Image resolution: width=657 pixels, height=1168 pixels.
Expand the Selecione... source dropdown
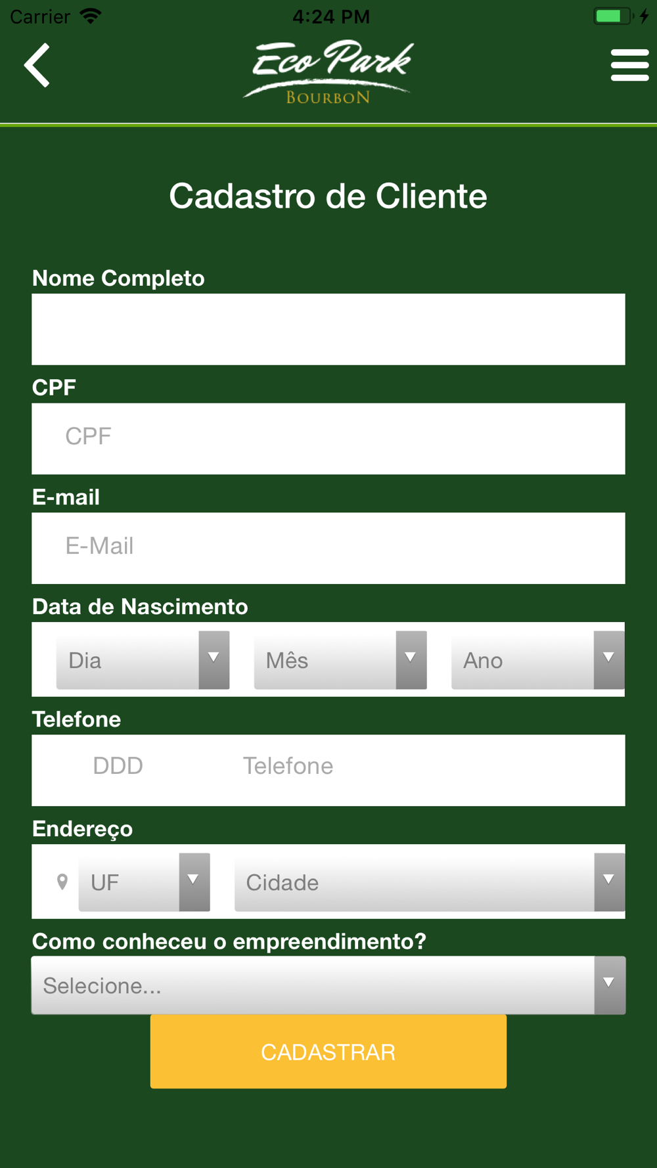[x=328, y=985]
